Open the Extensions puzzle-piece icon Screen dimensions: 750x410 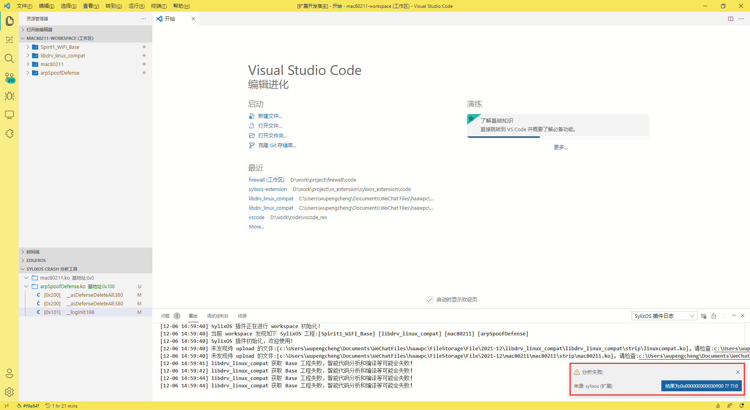(9, 134)
